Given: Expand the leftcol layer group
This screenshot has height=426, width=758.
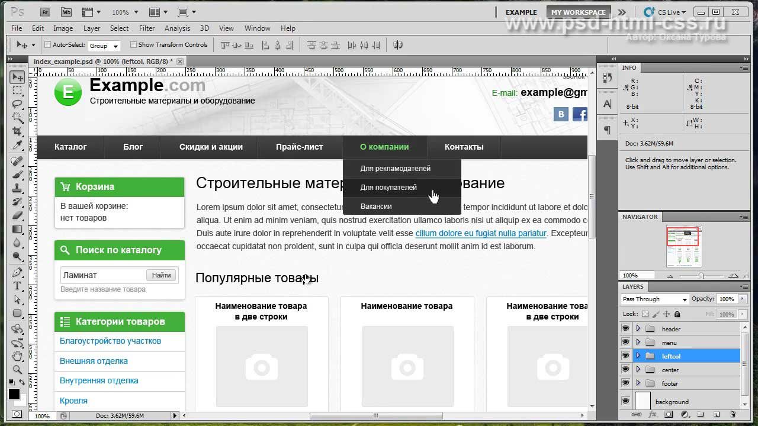Looking at the screenshot, I should (x=638, y=356).
